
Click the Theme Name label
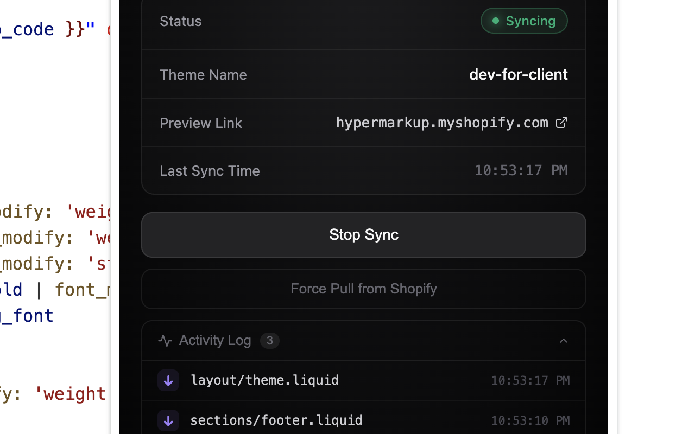click(x=203, y=75)
